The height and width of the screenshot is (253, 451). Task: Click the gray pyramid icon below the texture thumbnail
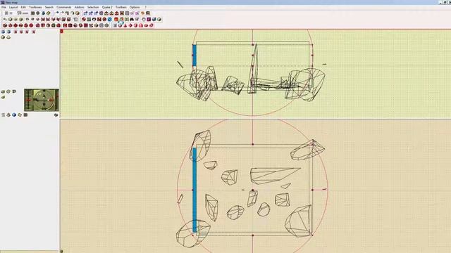[8, 115]
